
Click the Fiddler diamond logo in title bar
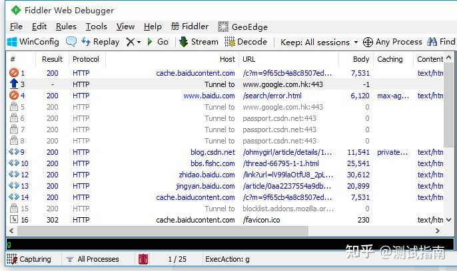16,11
